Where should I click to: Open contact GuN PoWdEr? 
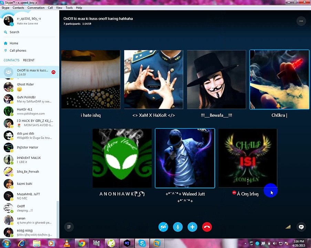coord(29,99)
